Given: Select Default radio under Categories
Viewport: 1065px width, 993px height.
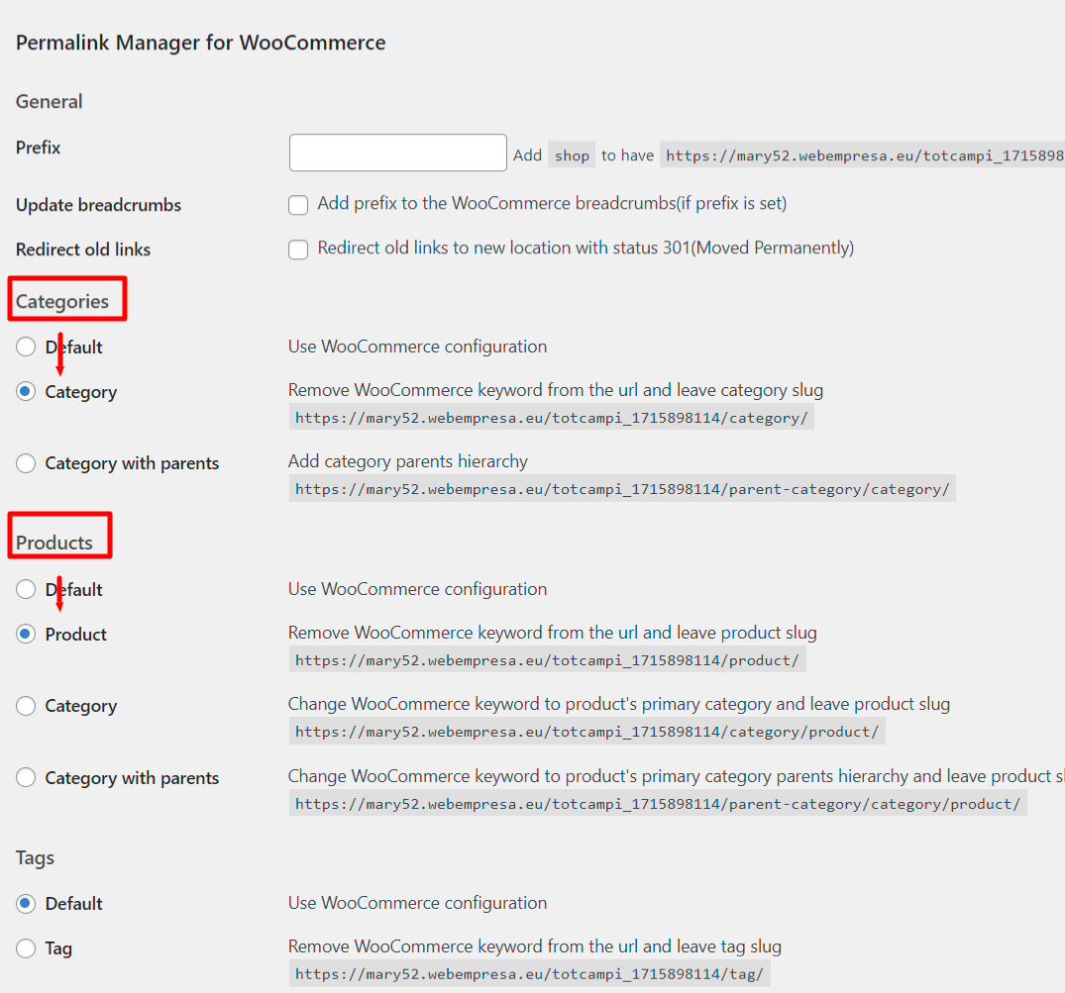Looking at the screenshot, I should [26, 347].
